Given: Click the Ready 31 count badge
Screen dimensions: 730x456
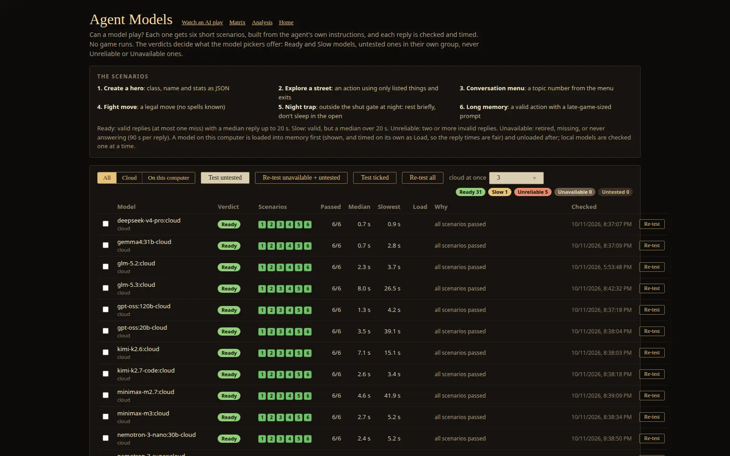Looking at the screenshot, I should point(470,192).
